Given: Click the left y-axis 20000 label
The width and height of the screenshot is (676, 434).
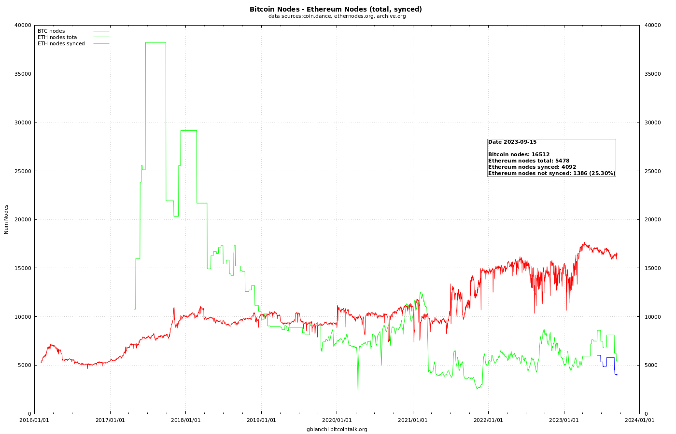Looking at the screenshot, I should [x=23, y=219].
